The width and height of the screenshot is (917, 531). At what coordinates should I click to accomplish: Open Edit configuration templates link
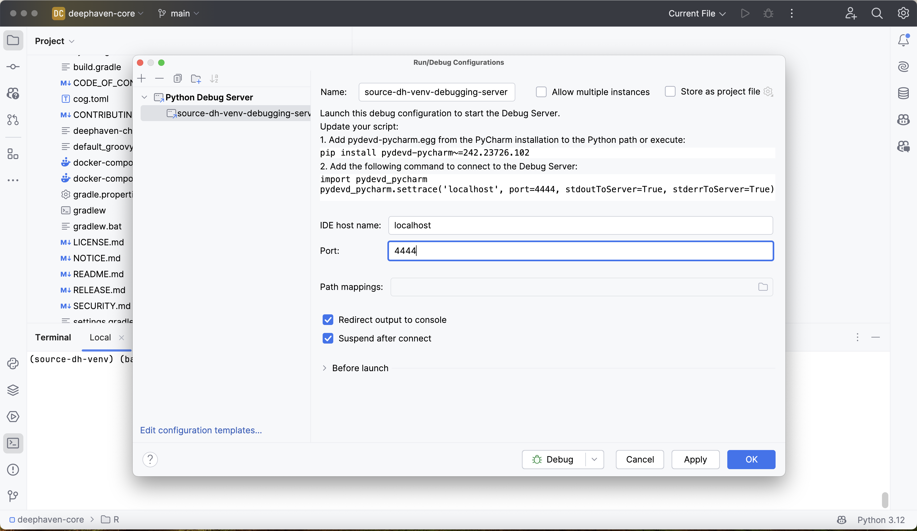pyautogui.click(x=201, y=430)
